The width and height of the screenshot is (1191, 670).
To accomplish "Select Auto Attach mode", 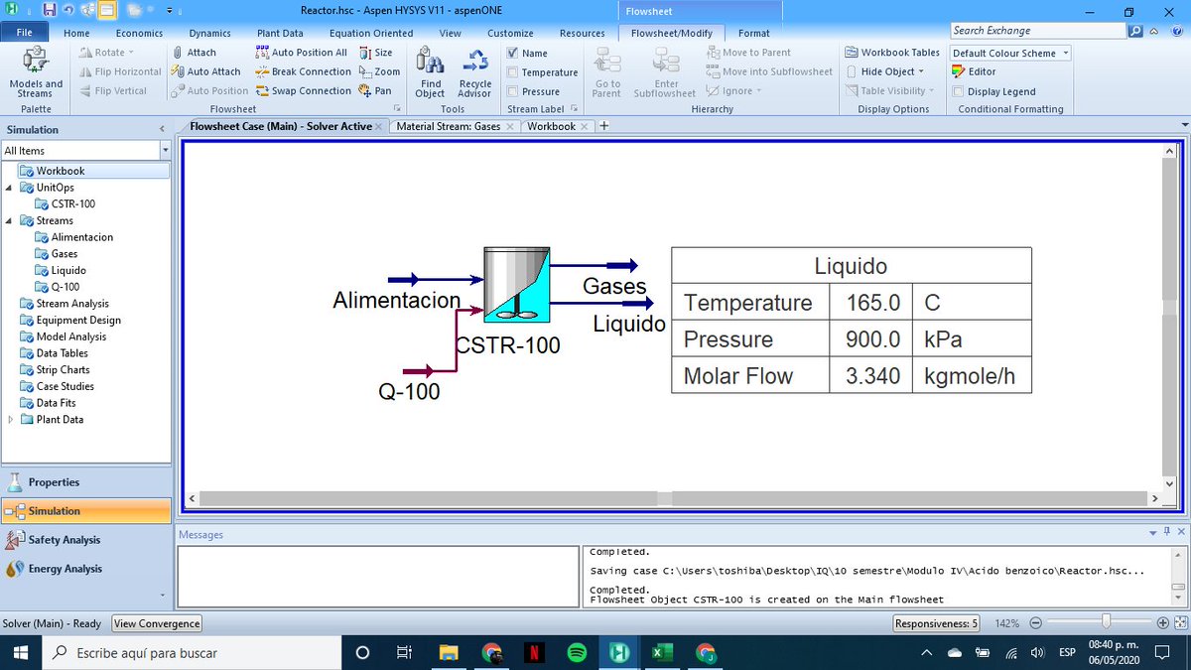I will pos(205,71).
